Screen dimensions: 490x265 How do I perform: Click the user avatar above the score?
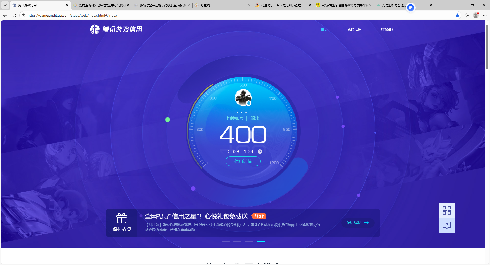point(243,98)
